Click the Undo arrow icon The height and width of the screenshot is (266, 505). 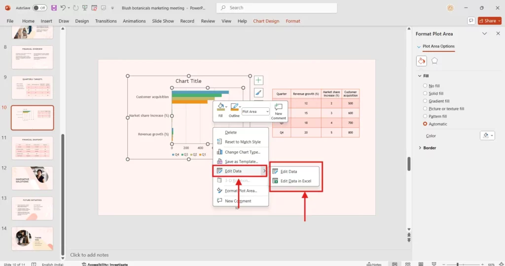(x=62, y=8)
